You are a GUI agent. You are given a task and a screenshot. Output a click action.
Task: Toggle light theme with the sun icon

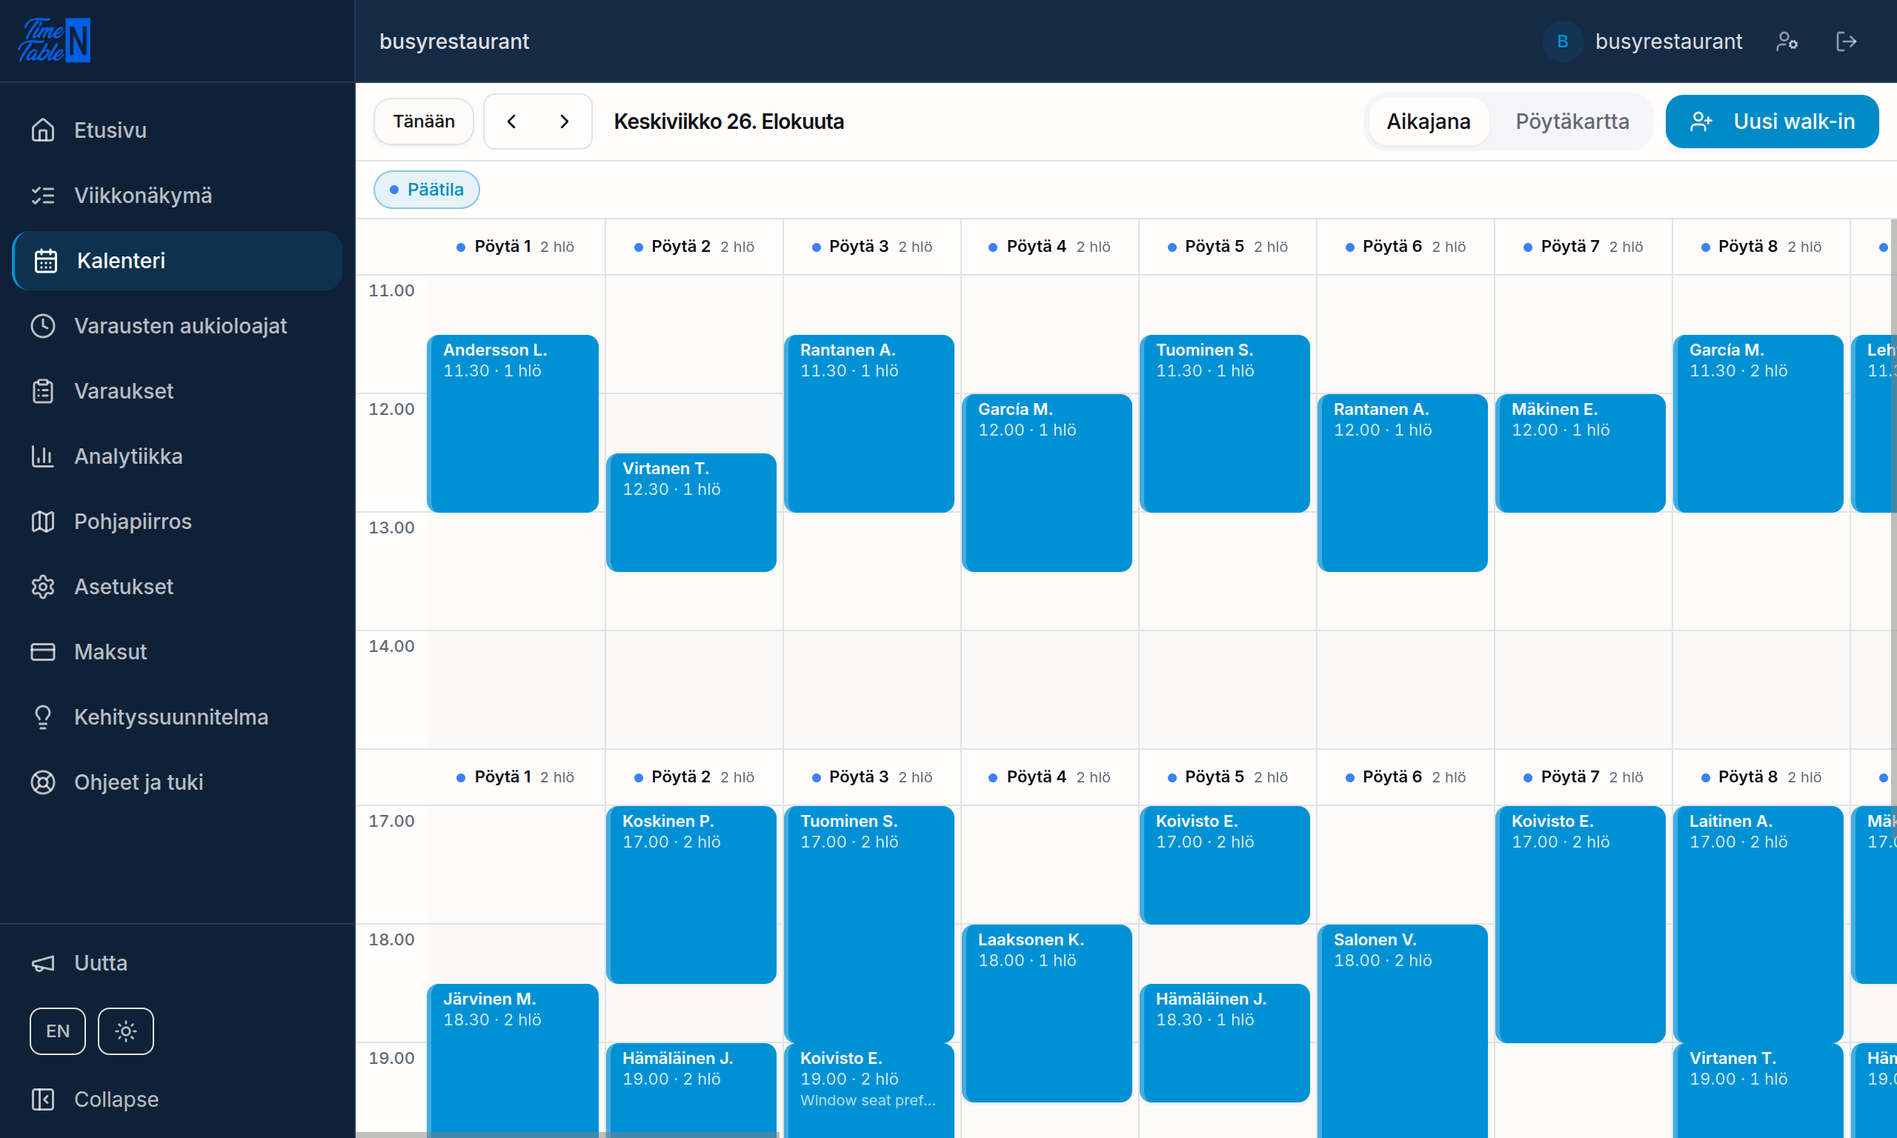pos(126,1031)
